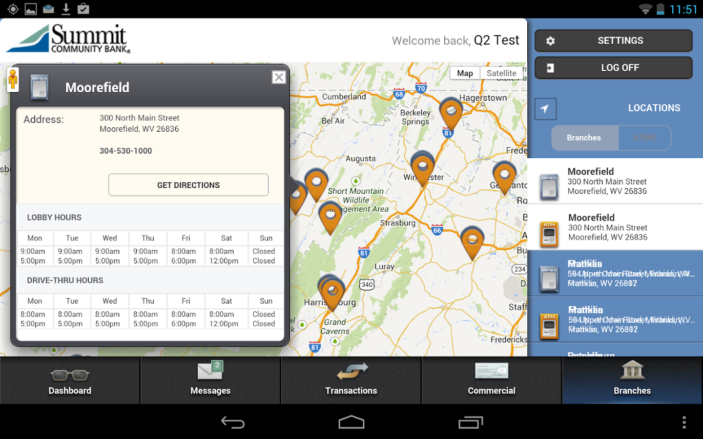Viewport: 703px width, 439px height.
Task: Tap the pegman figure on the popup corner
Action: (13, 80)
